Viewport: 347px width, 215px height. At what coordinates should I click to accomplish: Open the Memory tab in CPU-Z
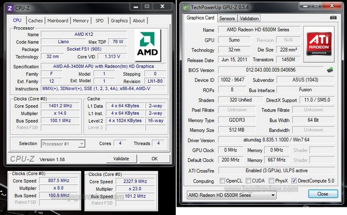81,21
